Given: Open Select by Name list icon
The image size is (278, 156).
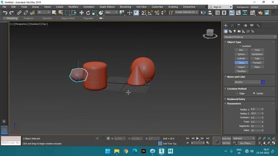Looking at the screenshot, I should [61, 13].
